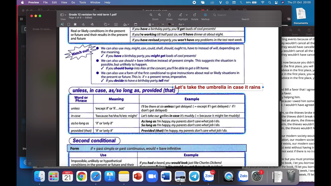Screen dimensions: 331x186
Task: Rotate the page
Action: tap(195, 15)
